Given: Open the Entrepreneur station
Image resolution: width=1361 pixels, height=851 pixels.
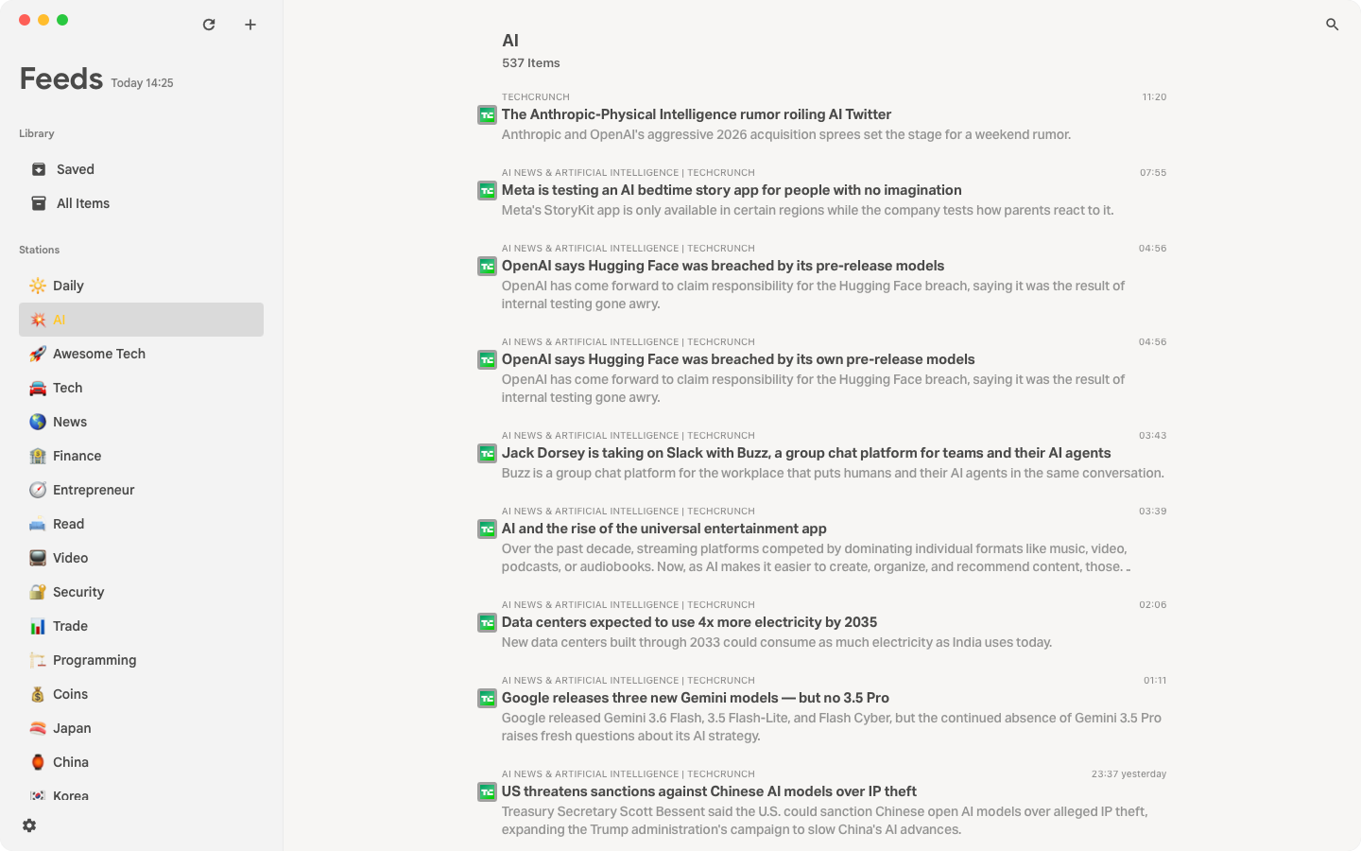Looking at the screenshot, I should coord(141,490).
